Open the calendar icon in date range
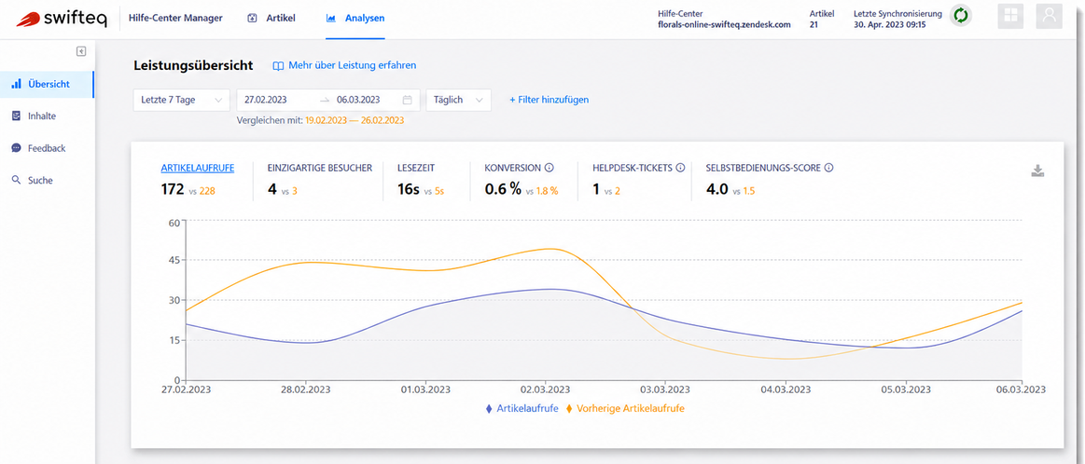This screenshot has height=464, width=1085. pos(408,100)
